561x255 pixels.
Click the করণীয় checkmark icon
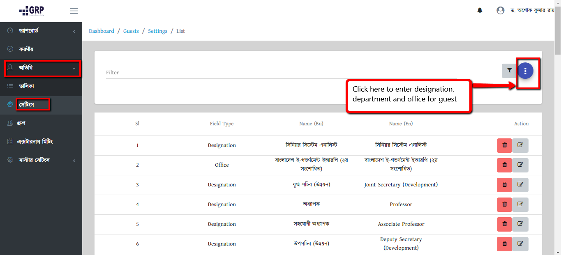[x=10, y=49]
